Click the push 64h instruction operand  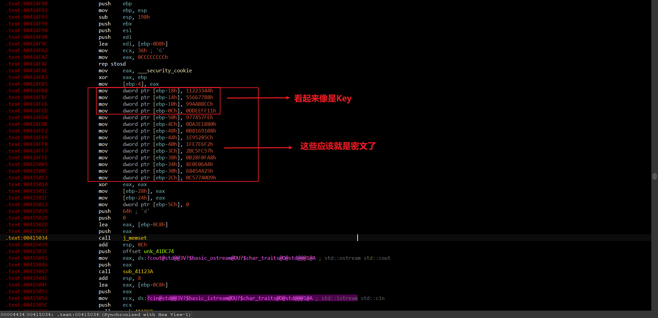point(127,211)
